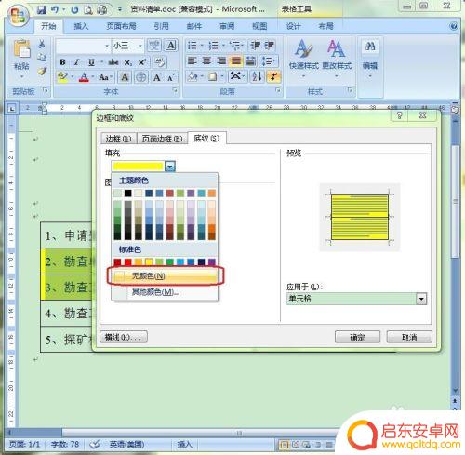Click the Office button logo
Viewport: 465px width, 455px height.
18,15
